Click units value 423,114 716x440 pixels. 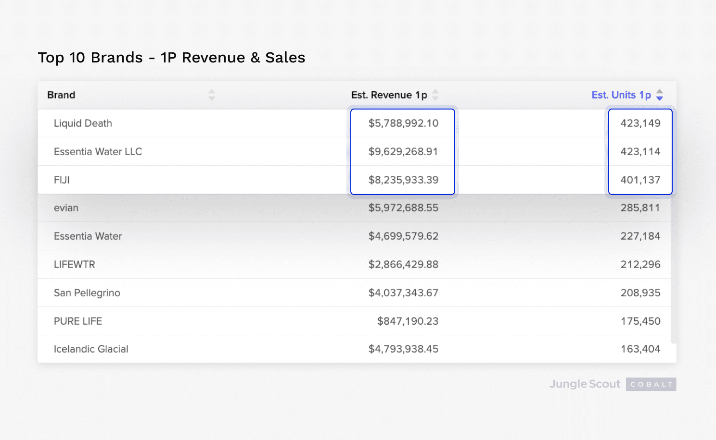pos(640,152)
